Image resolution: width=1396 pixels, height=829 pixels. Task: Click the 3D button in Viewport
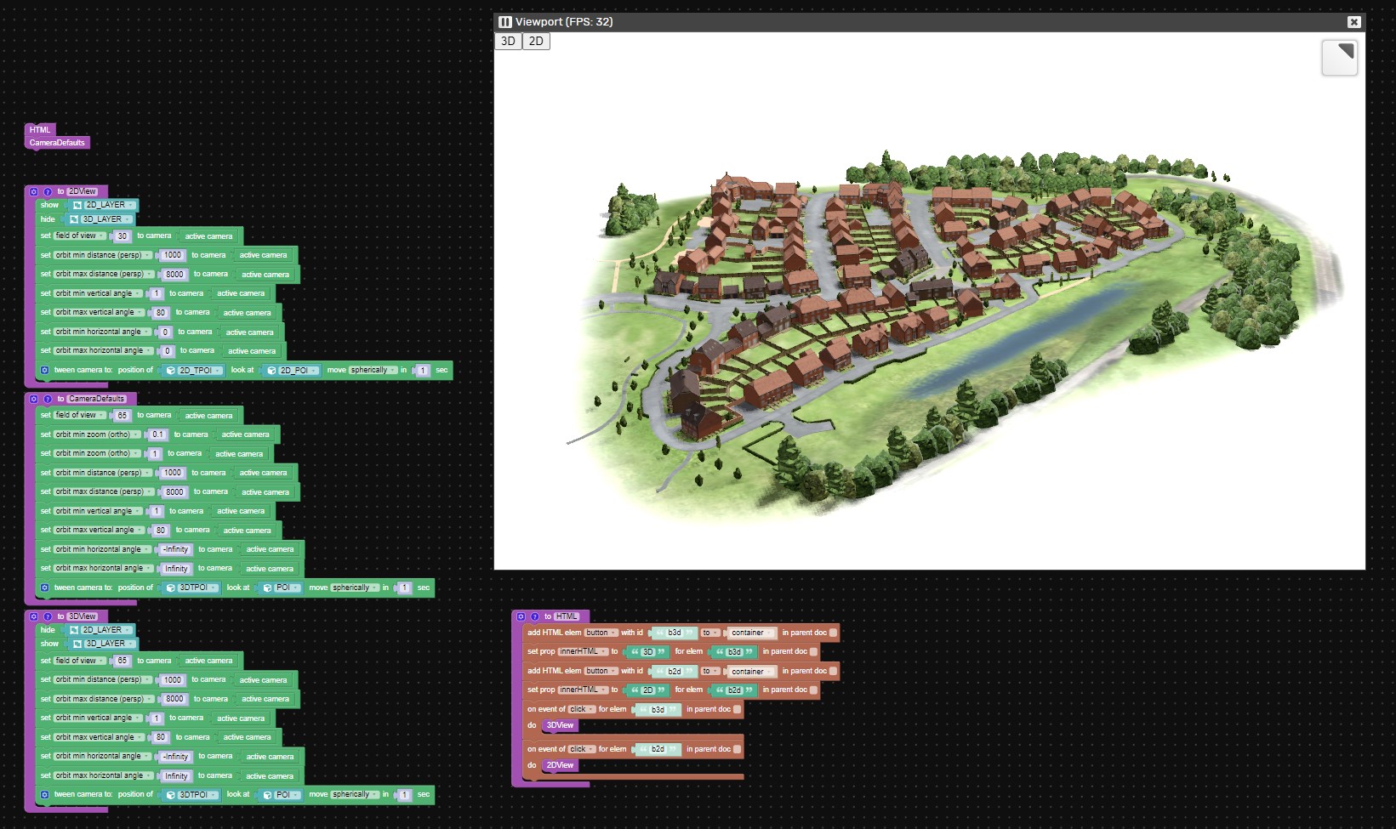pyautogui.click(x=508, y=41)
